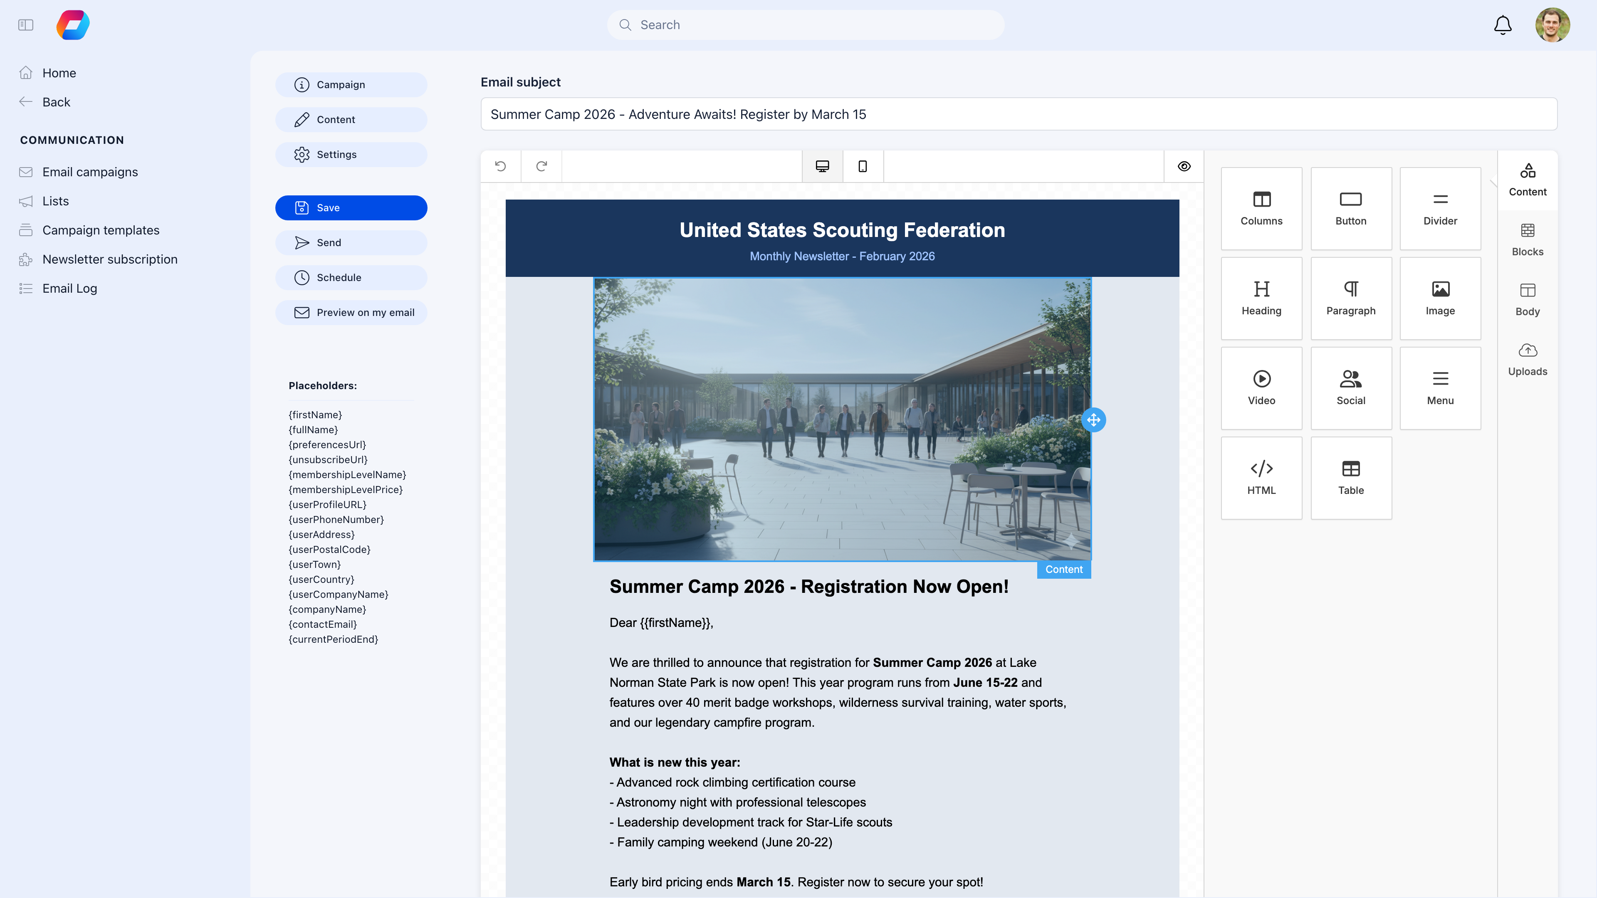
Task: Switch to desktop preview mode
Action: (822, 166)
